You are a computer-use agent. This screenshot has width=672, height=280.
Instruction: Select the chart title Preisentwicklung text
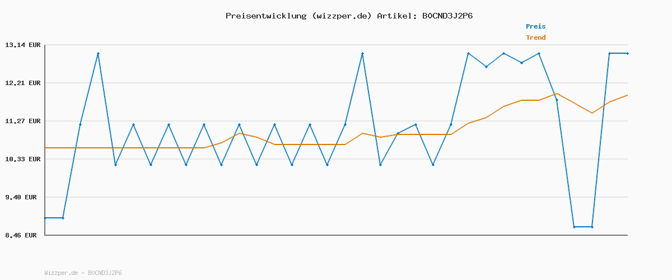click(x=265, y=16)
